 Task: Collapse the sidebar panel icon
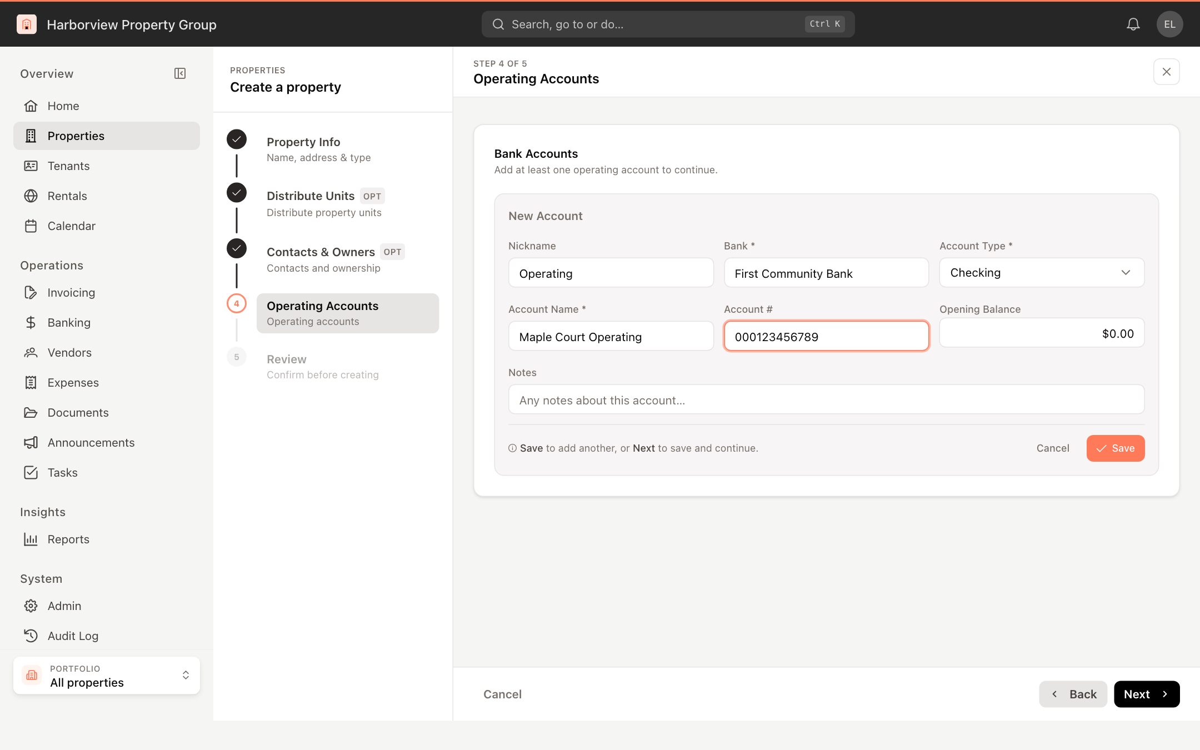pyautogui.click(x=180, y=73)
